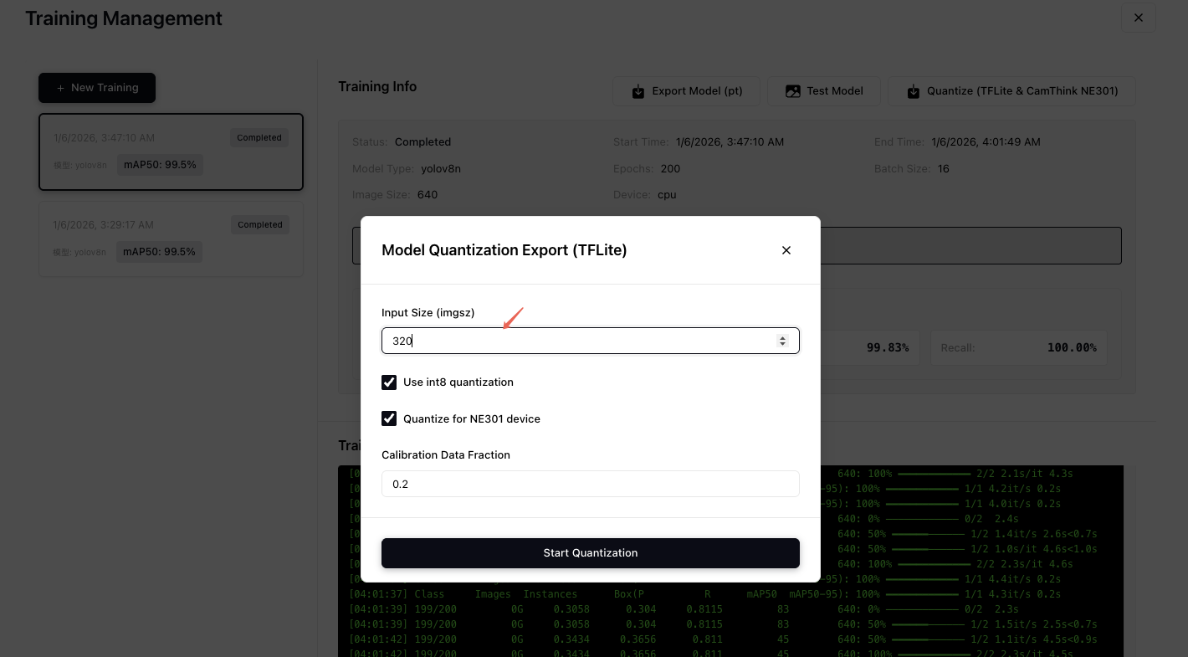
Task: Click the download icon on Export Model
Action: click(638, 91)
